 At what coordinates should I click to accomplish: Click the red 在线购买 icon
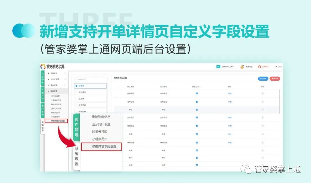(x=259, y=67)
